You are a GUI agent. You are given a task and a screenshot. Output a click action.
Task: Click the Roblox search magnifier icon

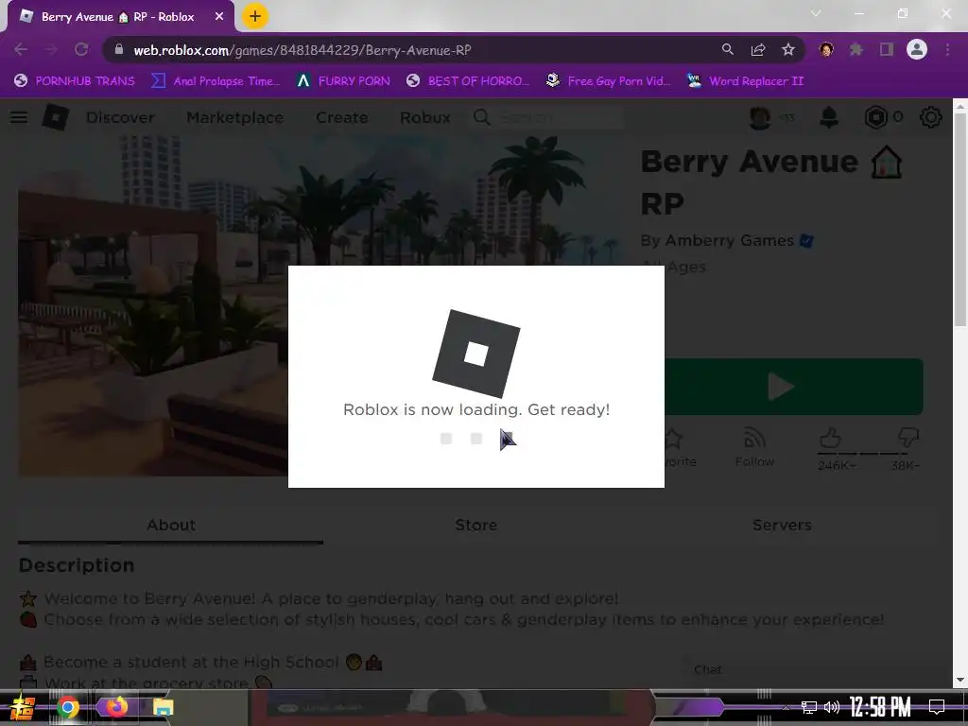coord(482,117)
